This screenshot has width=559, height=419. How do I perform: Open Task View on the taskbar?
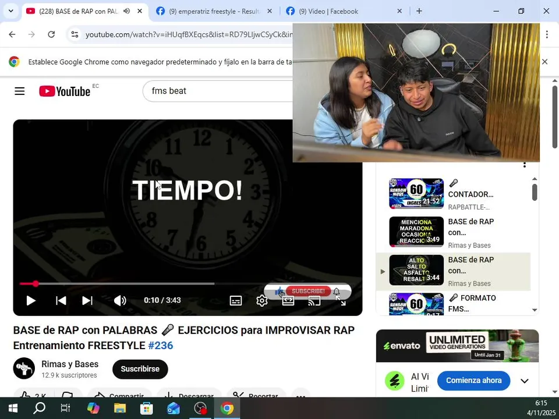[66, 408]
